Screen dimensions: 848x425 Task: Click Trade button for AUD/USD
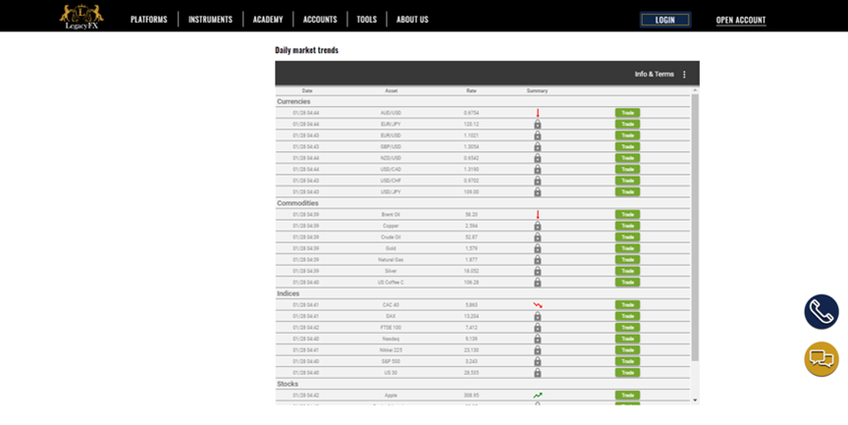tap(627, 113)
